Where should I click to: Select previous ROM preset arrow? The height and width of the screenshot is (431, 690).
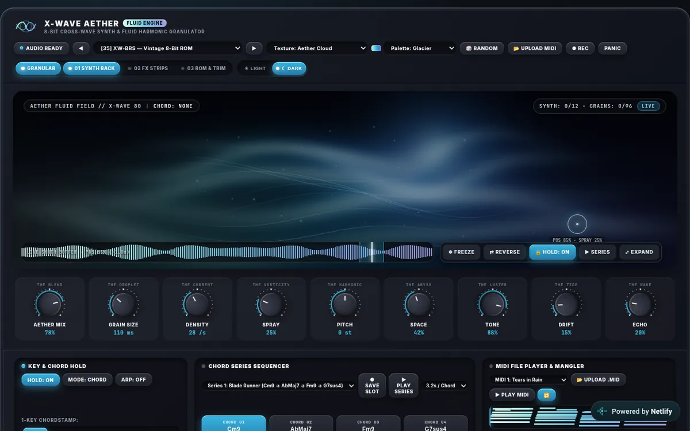click(81, 48)
